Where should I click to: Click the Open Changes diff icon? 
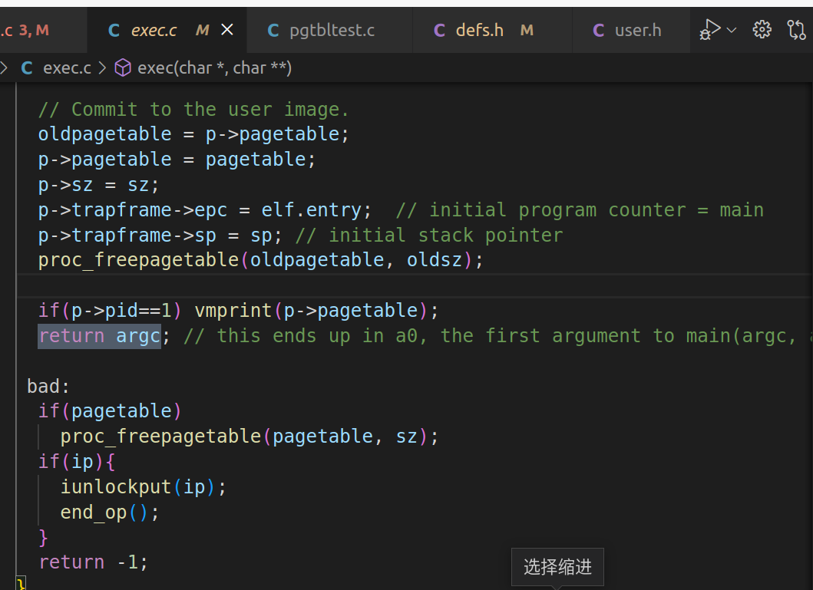pos(796,29)
